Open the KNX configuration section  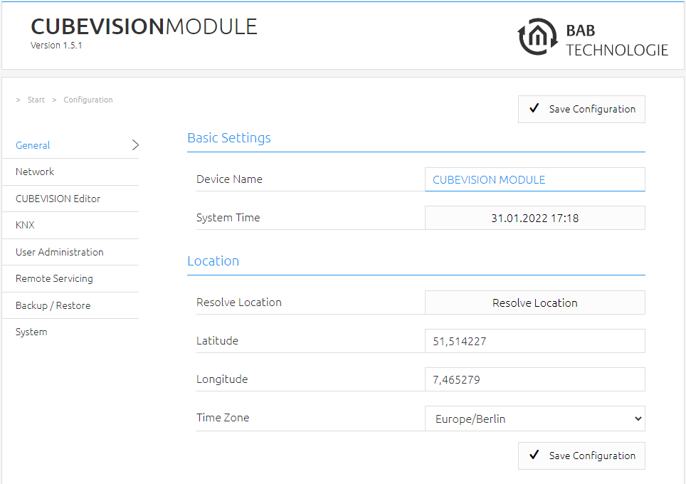click(70, 226)
